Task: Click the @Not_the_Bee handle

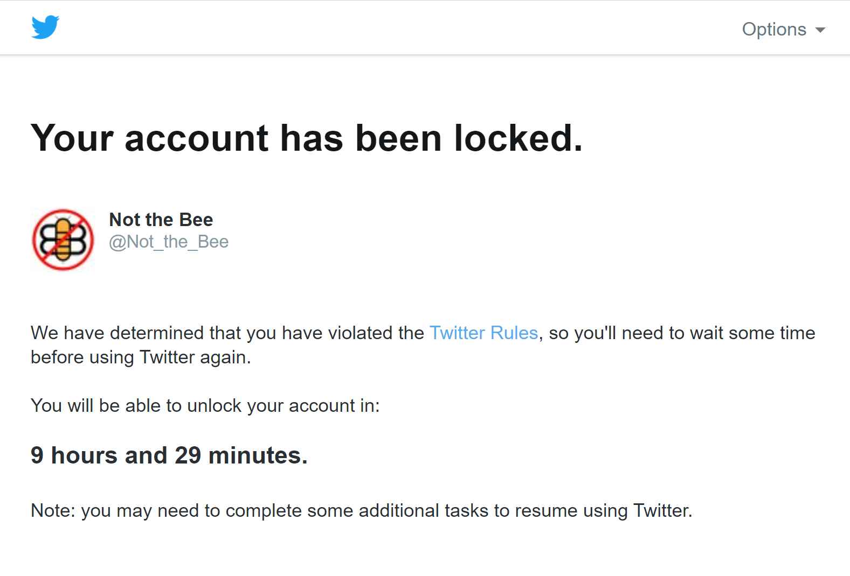Action: pyautogui.click(x=168, y=242)
